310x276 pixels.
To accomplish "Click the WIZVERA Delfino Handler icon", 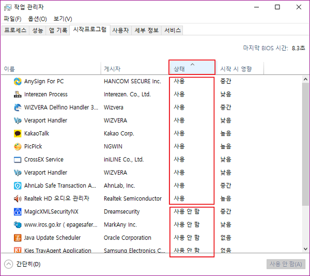I will tap(18, 108).
